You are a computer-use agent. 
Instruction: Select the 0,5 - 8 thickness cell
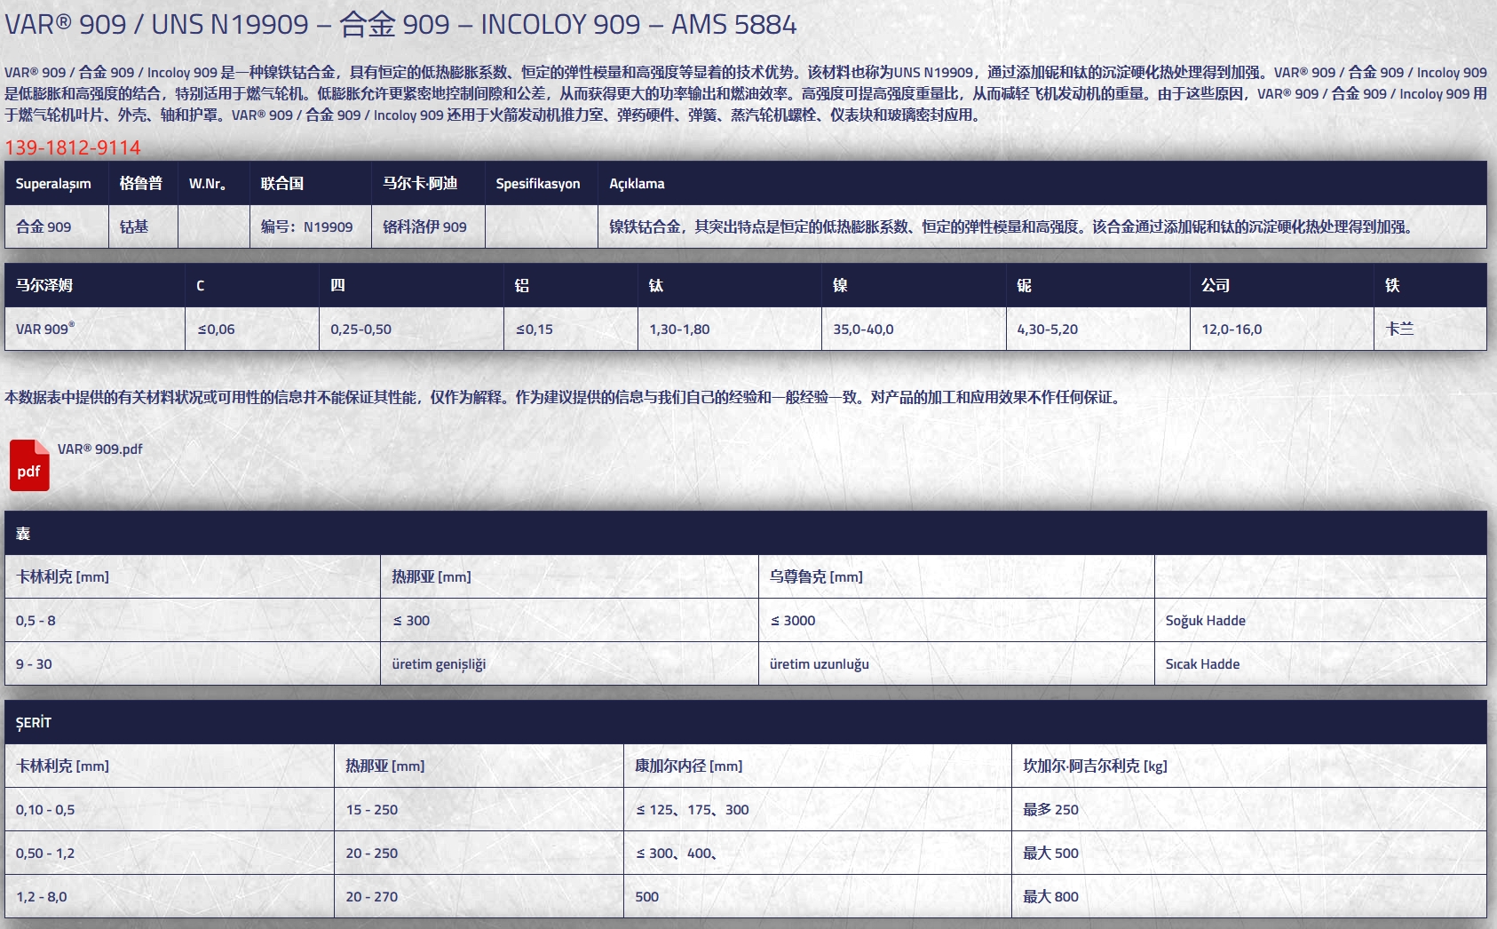pyautogui.click(x=193, y=620)
